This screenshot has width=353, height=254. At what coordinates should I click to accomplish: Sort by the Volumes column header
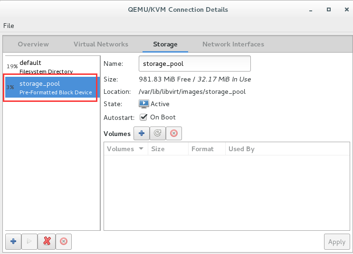125,149
